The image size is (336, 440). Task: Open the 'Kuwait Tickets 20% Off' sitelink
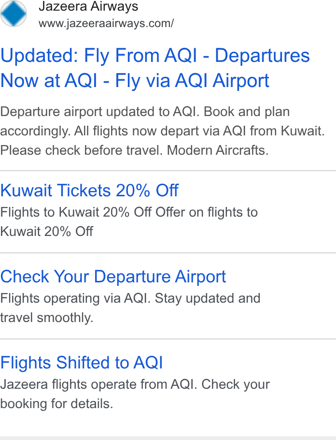pyautogui.click(x=89, y=191)
